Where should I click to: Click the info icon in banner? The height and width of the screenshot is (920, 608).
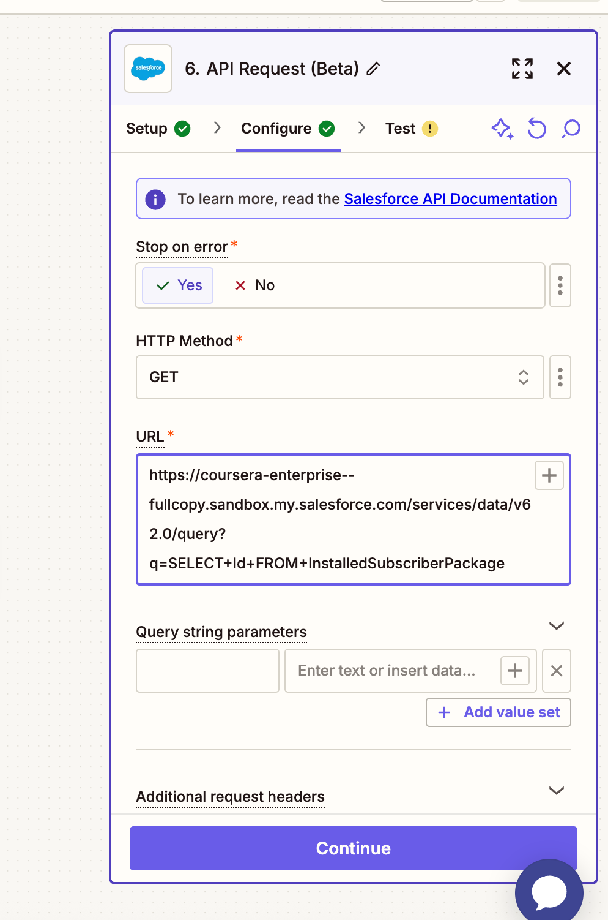coord(155,199)
